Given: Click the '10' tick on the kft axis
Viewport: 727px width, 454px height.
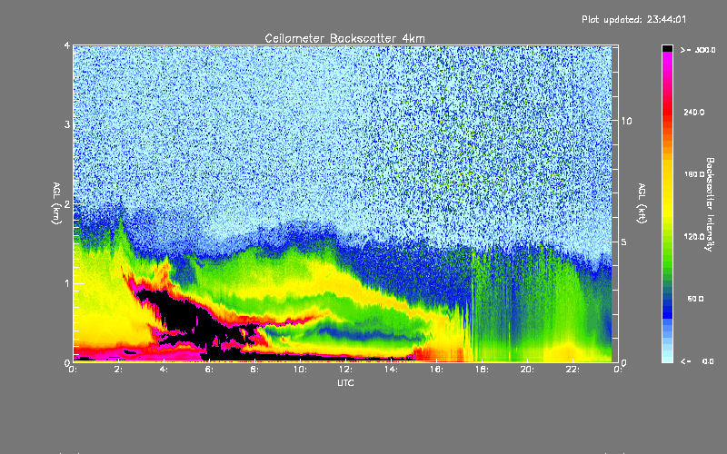Looking at the screenshot, I should 626,122.
